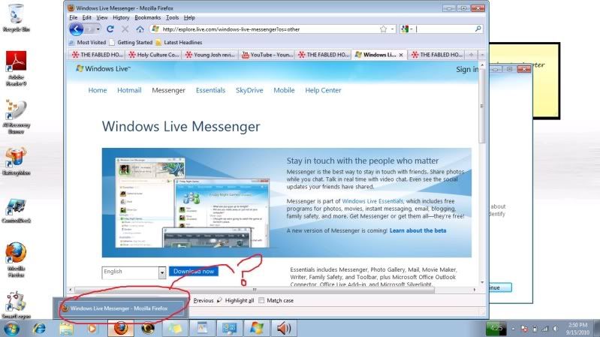The image size is (600, 337).
Task: Click the Download now button
Action: (x=194, y=271)
